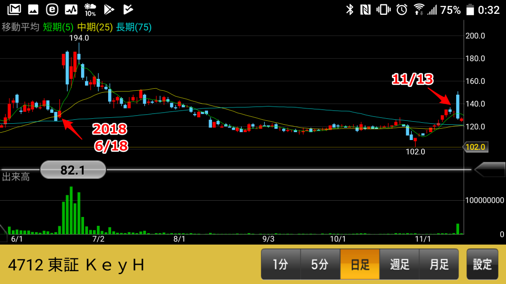Screen dimensions: 506x284
Task: Tap the battery status icon
Action: 470,10
